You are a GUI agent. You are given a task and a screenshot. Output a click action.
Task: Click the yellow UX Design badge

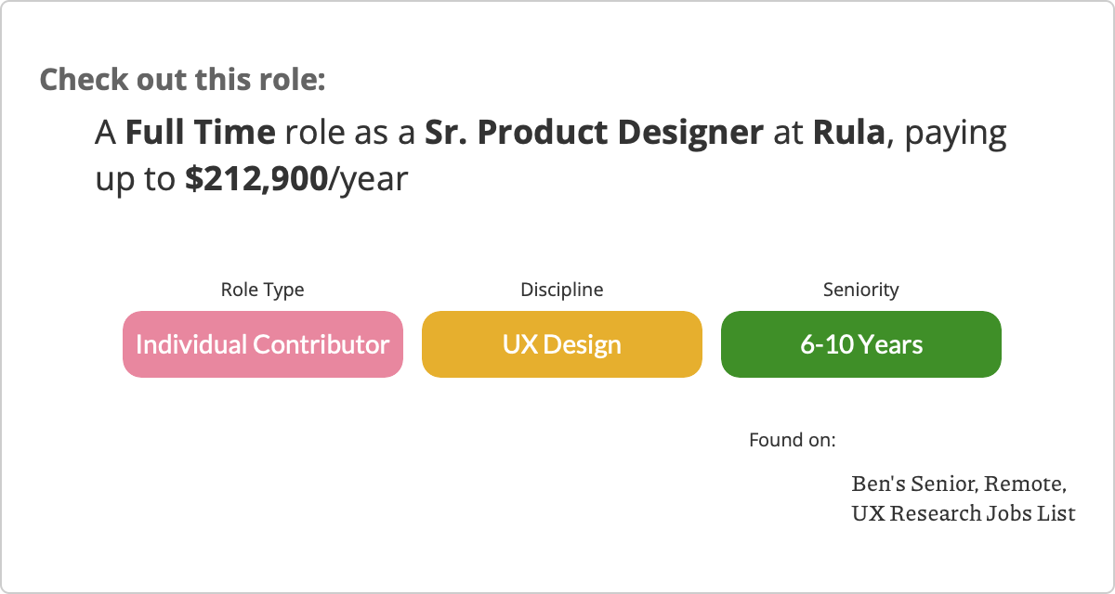(x=561, y=344)
